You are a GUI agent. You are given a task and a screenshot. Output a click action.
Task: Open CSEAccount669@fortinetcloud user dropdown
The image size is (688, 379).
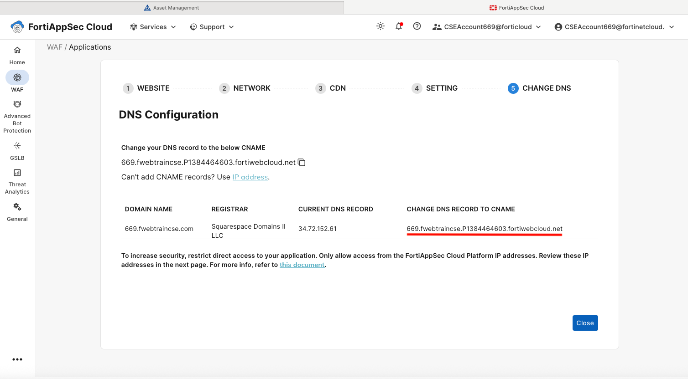coord(615,27)
